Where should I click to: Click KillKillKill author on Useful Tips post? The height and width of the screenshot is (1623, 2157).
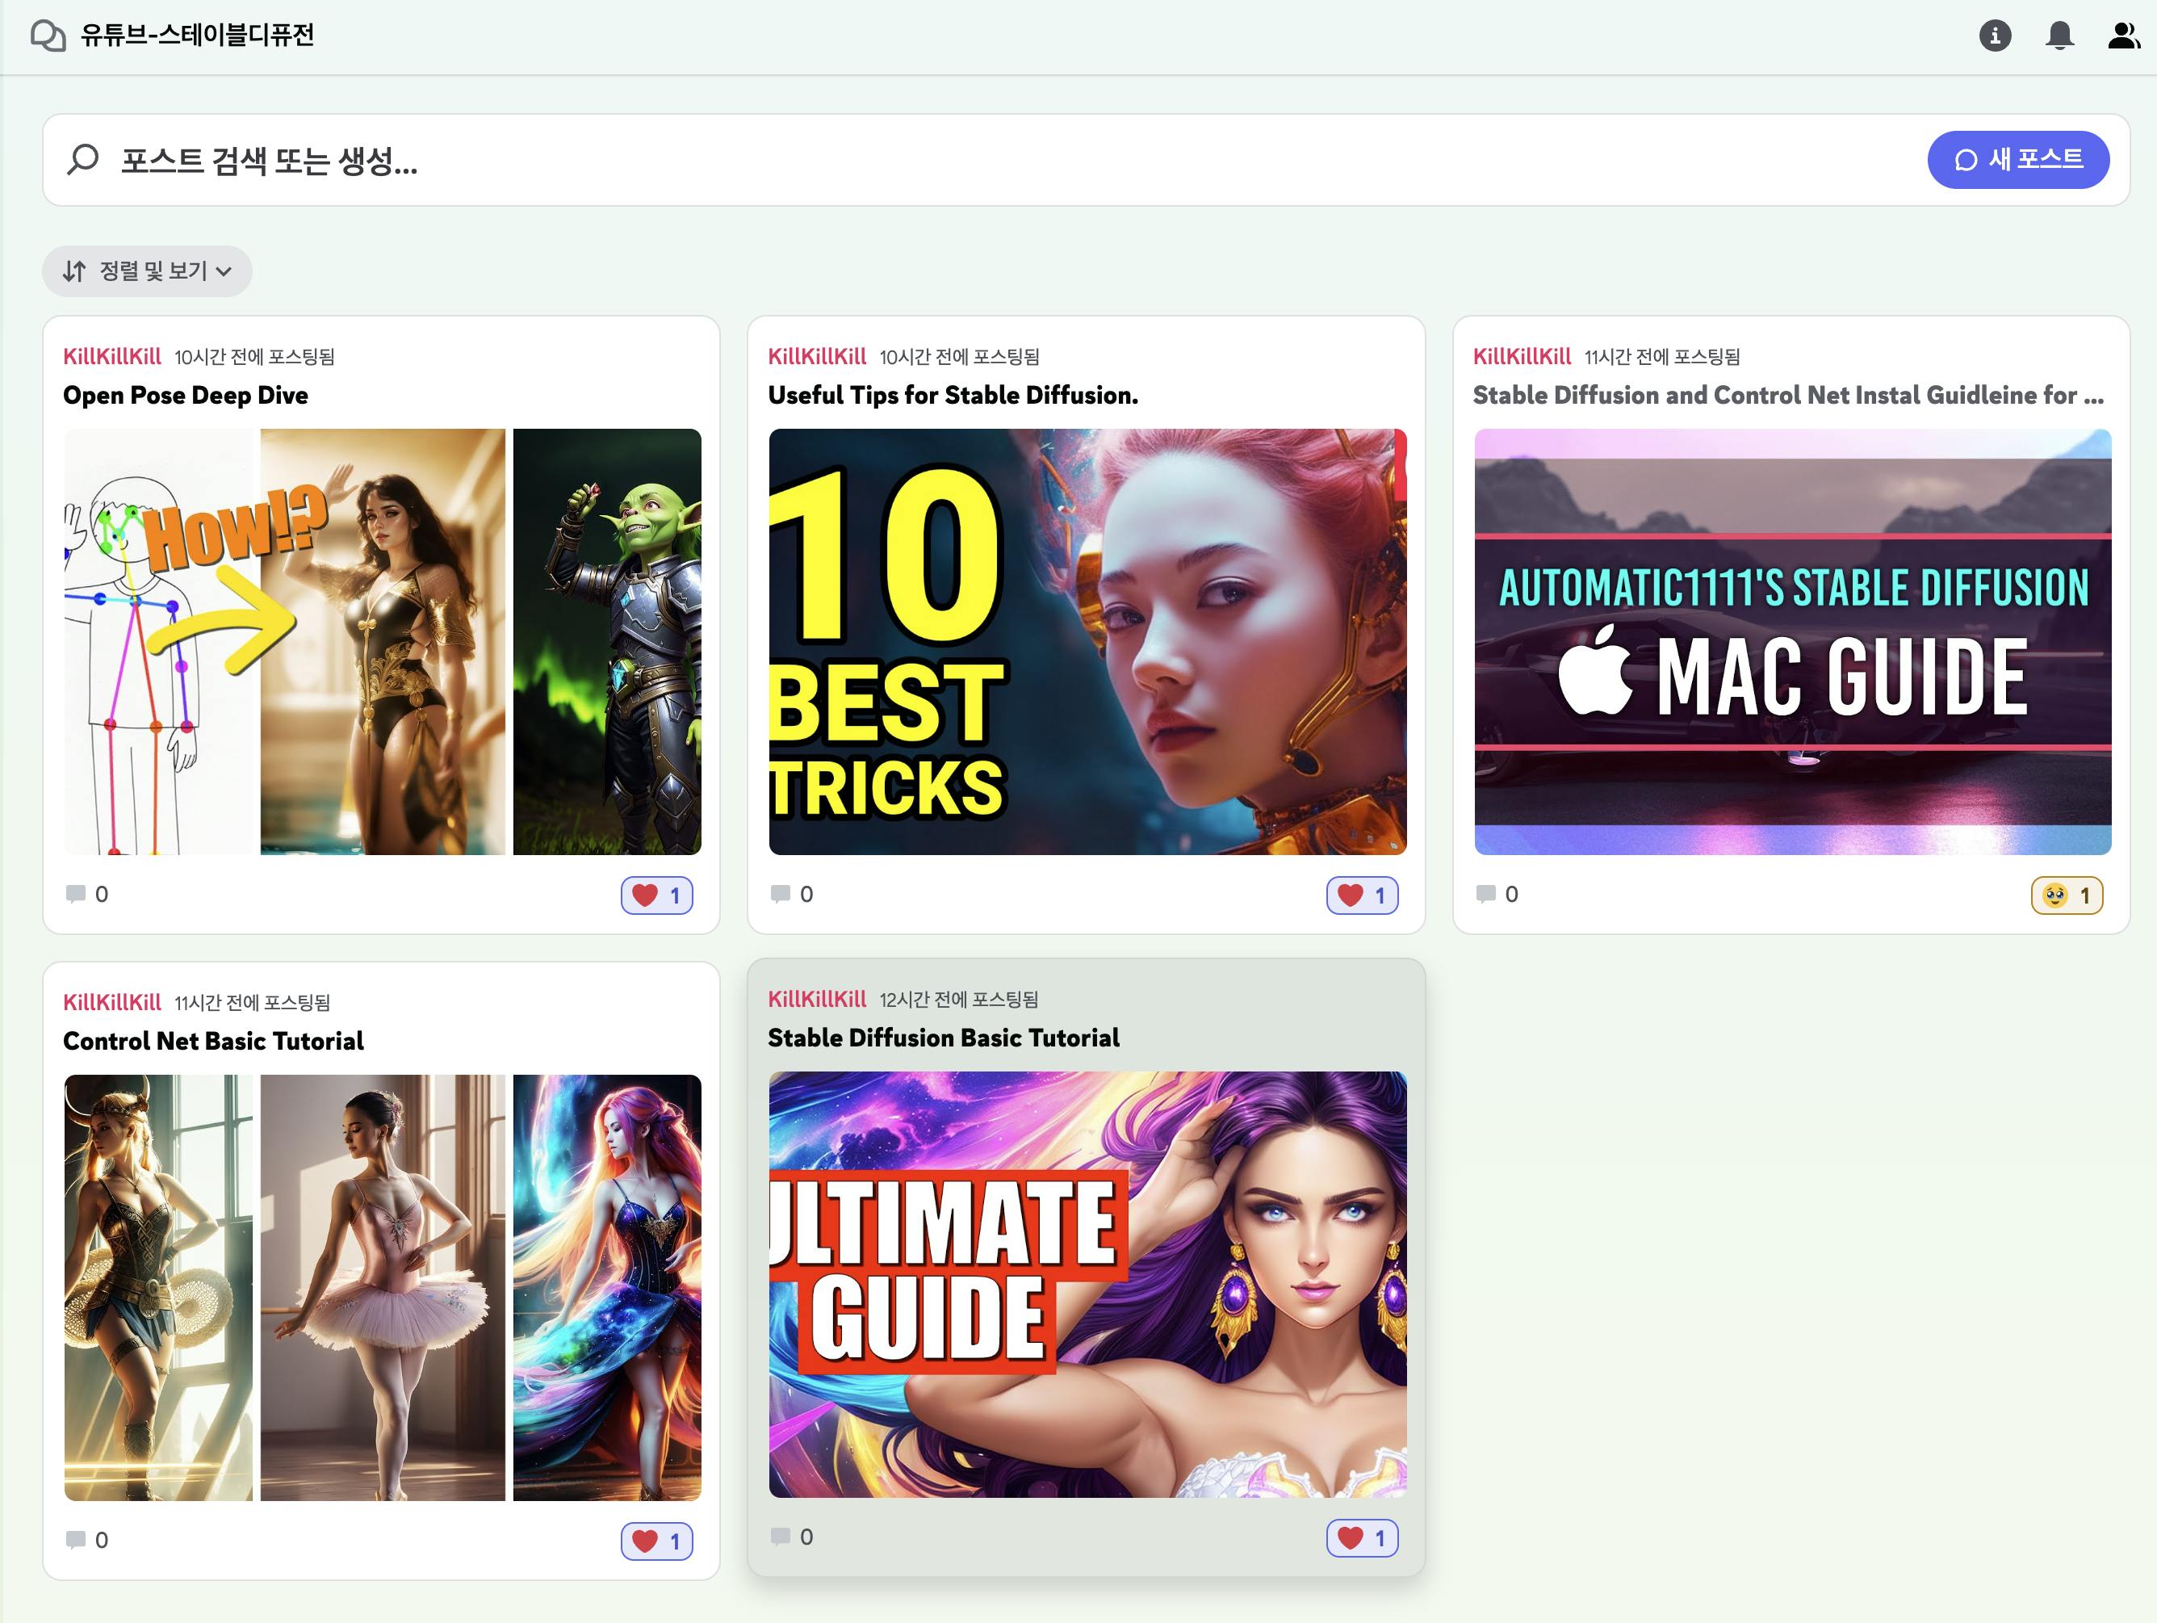(x=817, y=356)
